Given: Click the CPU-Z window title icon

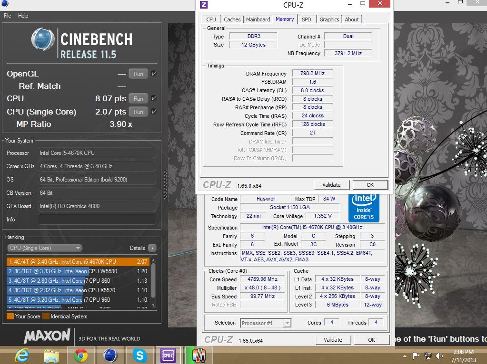Looking at the screenshot, I should pyautogui.click(x=204, y=4).
